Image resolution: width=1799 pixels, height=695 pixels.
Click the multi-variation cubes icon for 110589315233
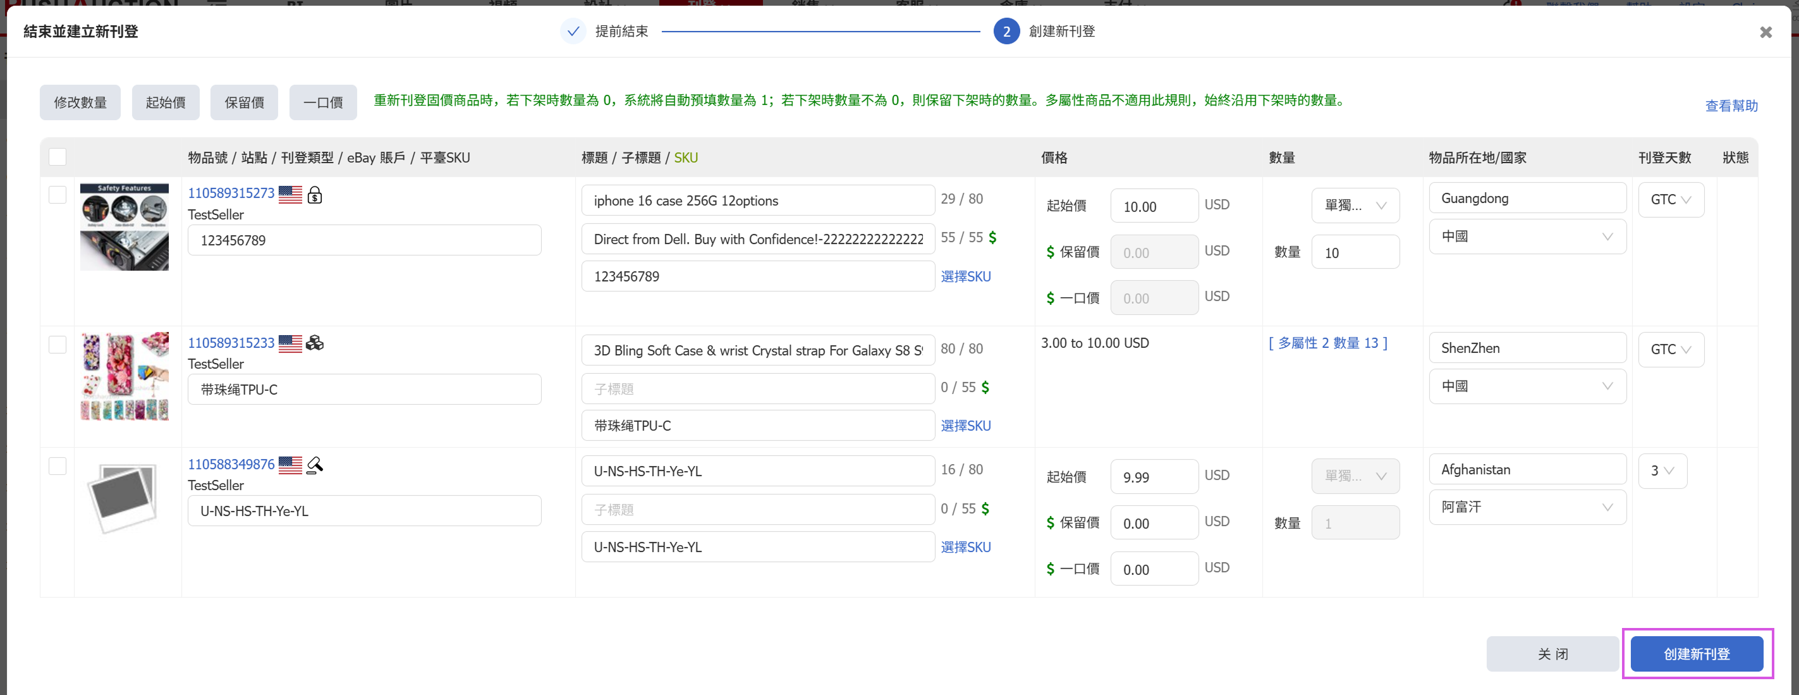(x=315, y=343)
